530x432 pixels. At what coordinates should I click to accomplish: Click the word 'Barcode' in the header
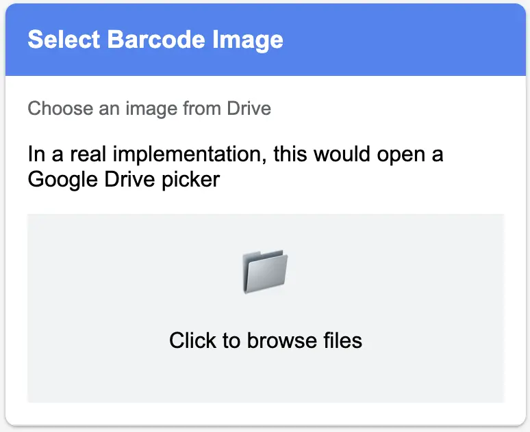click(x=156, y=39)
